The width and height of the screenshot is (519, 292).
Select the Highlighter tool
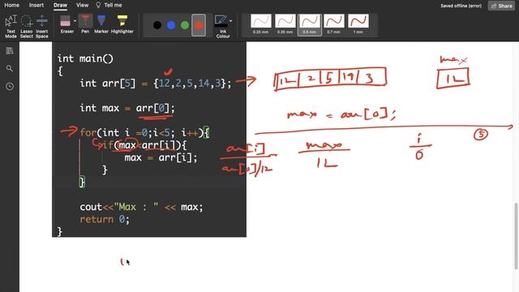122,24
